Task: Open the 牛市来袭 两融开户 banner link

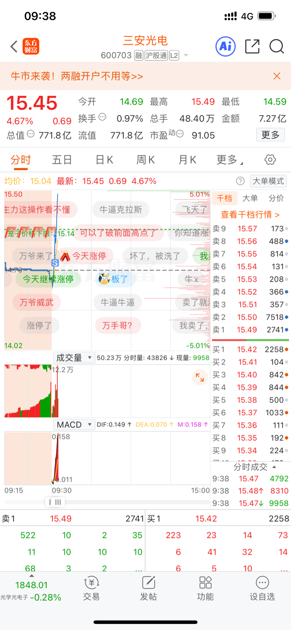Action: click(x=77, y=76)
